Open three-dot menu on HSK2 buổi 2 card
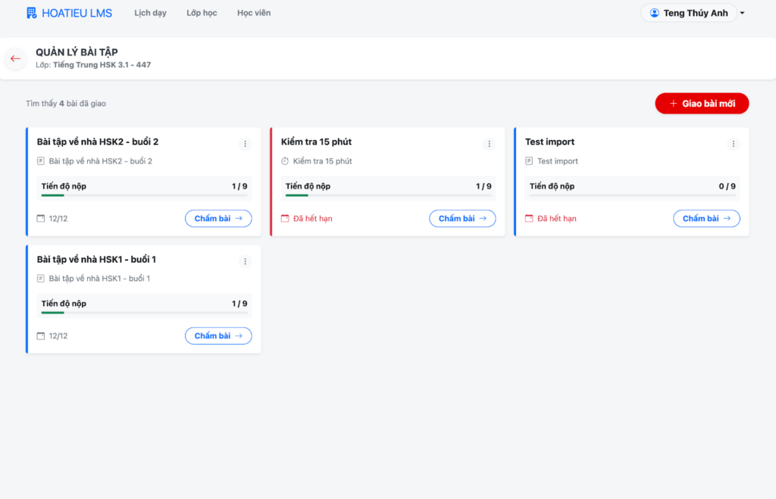 (245, 144)
